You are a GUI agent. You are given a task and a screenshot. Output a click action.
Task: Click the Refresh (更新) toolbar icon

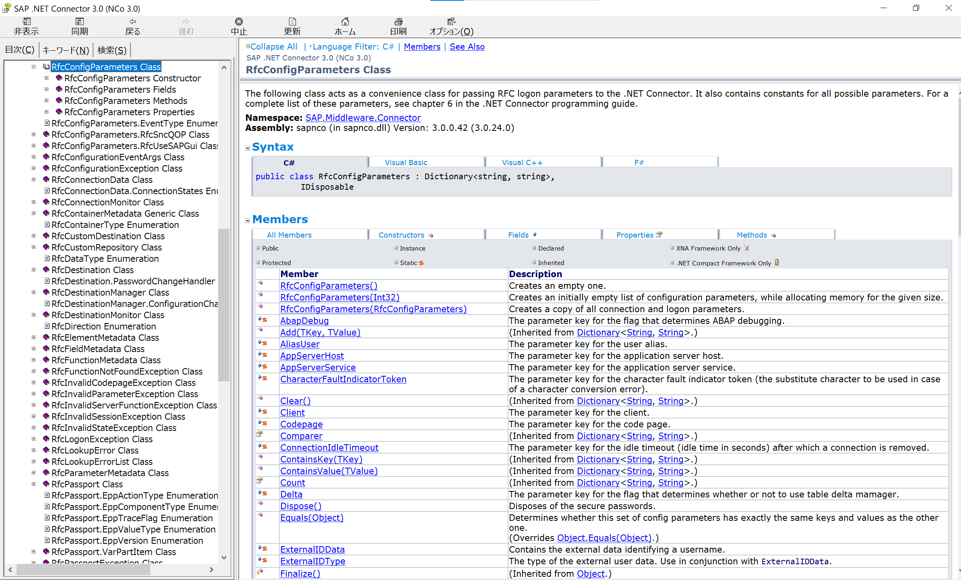pos(292,22)
